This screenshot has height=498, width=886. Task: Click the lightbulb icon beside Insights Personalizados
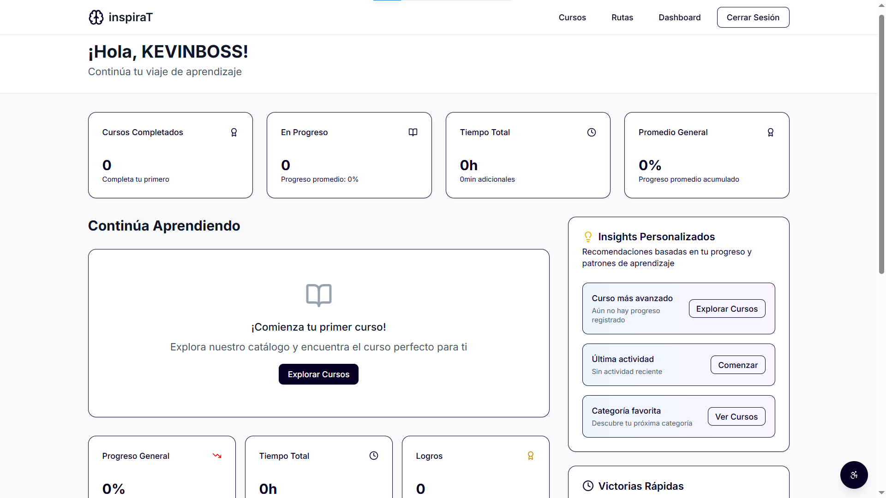[x=588, y=237]
